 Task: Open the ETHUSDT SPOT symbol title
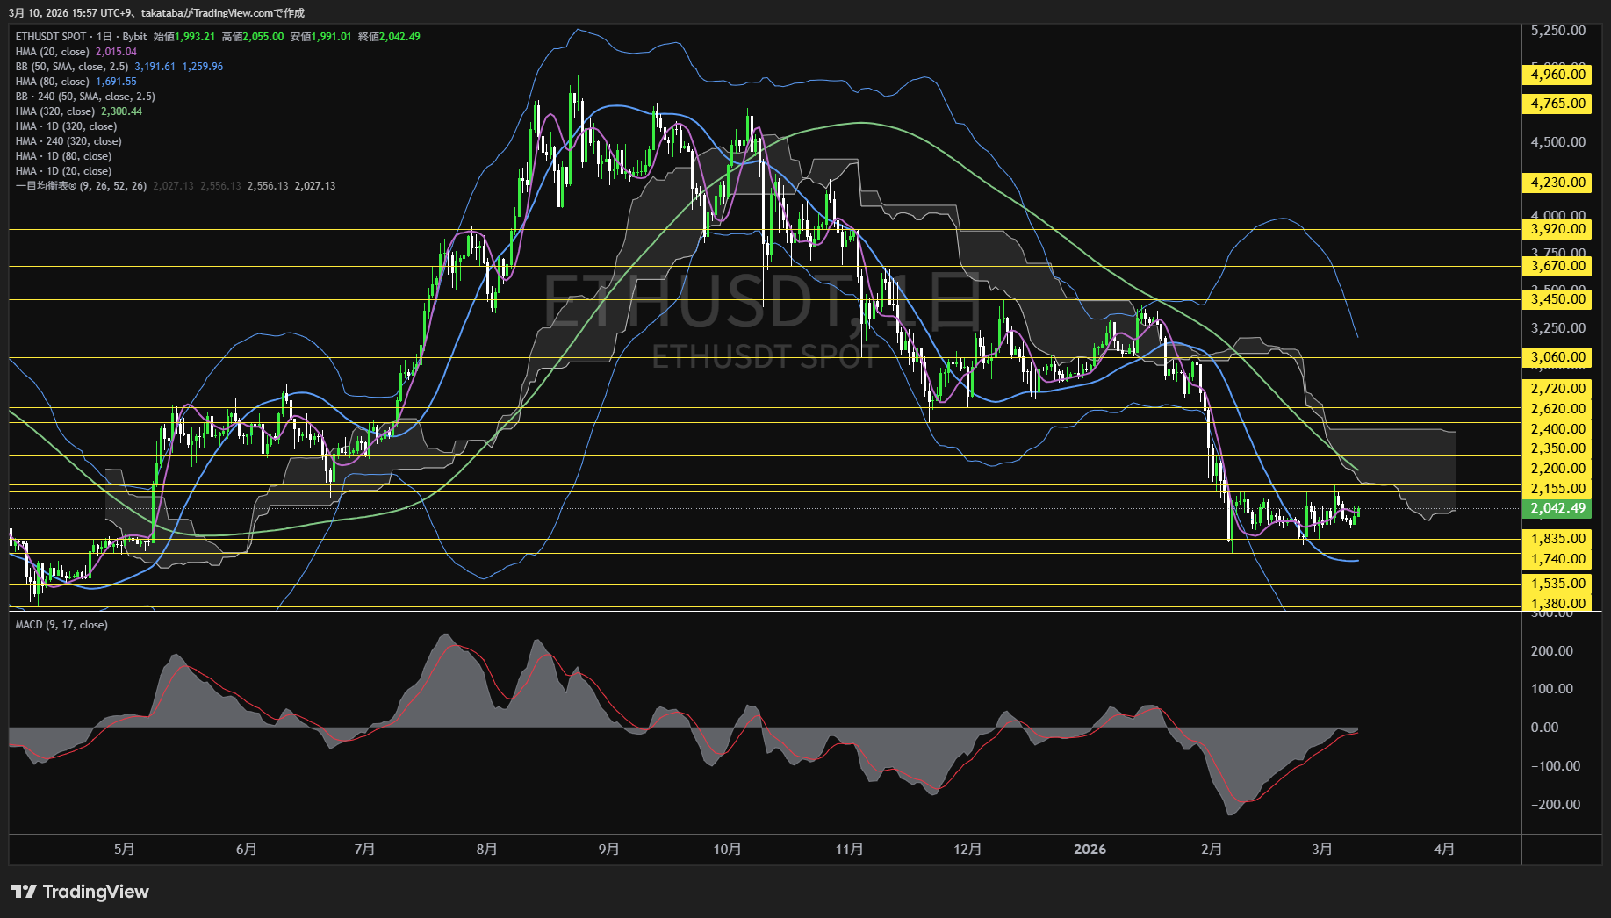pos(51,37)
